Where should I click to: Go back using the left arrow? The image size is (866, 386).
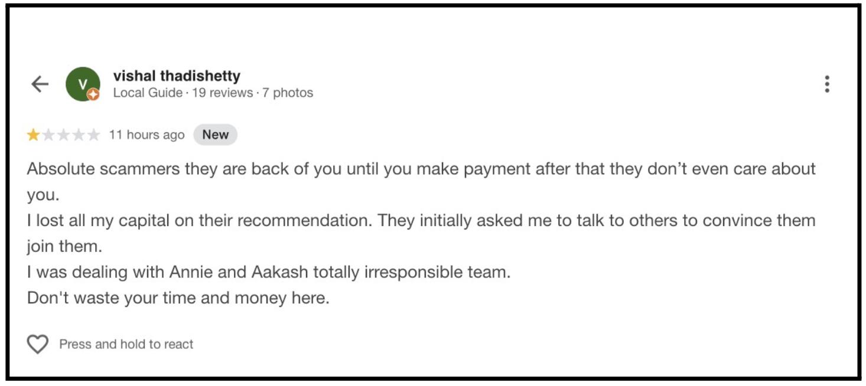(40, 84)
